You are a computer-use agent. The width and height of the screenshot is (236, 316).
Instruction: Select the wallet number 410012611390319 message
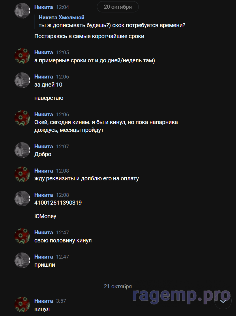tap(58, 203)
